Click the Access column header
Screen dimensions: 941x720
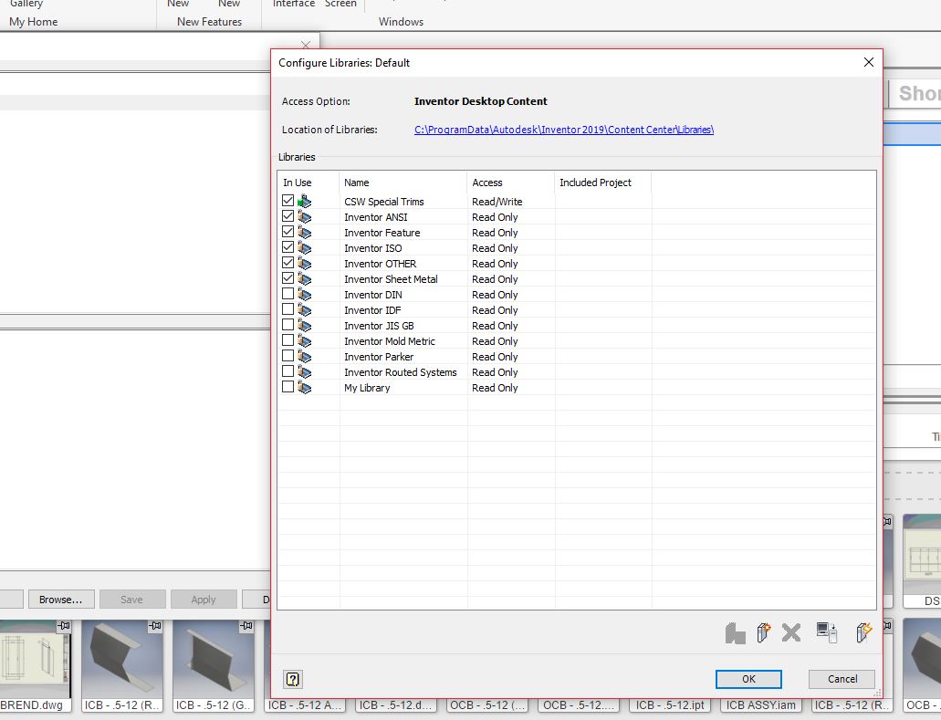pos(486,183)
